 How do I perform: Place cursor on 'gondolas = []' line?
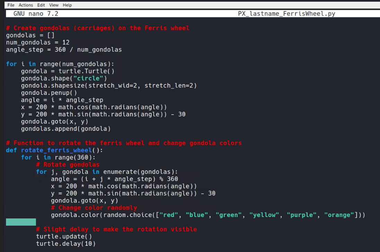30,35
